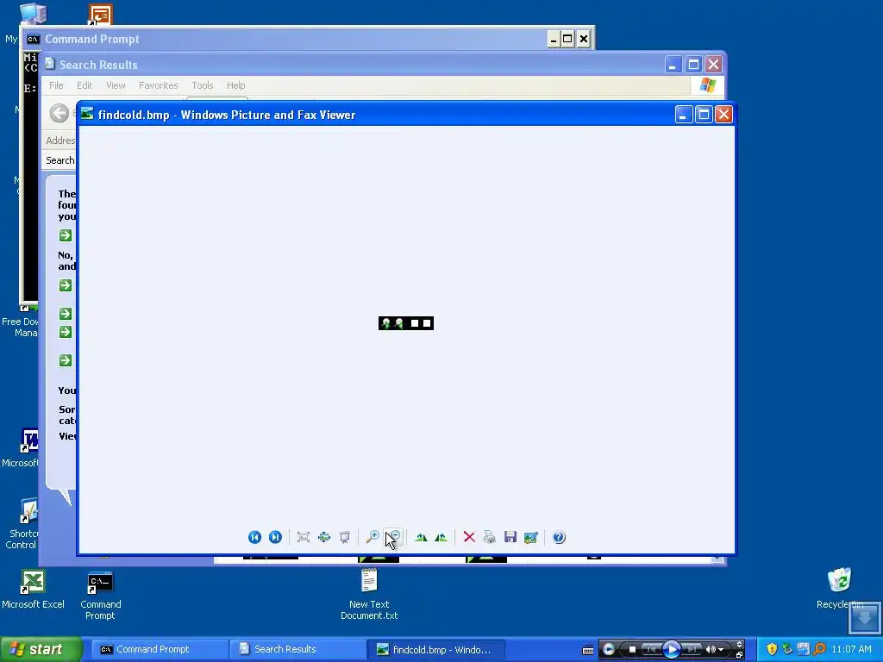Image resolution: width=883 pixels, height=662 pixels.
Task: Click the security shield tray icon
Action: [x=772, y=649]
